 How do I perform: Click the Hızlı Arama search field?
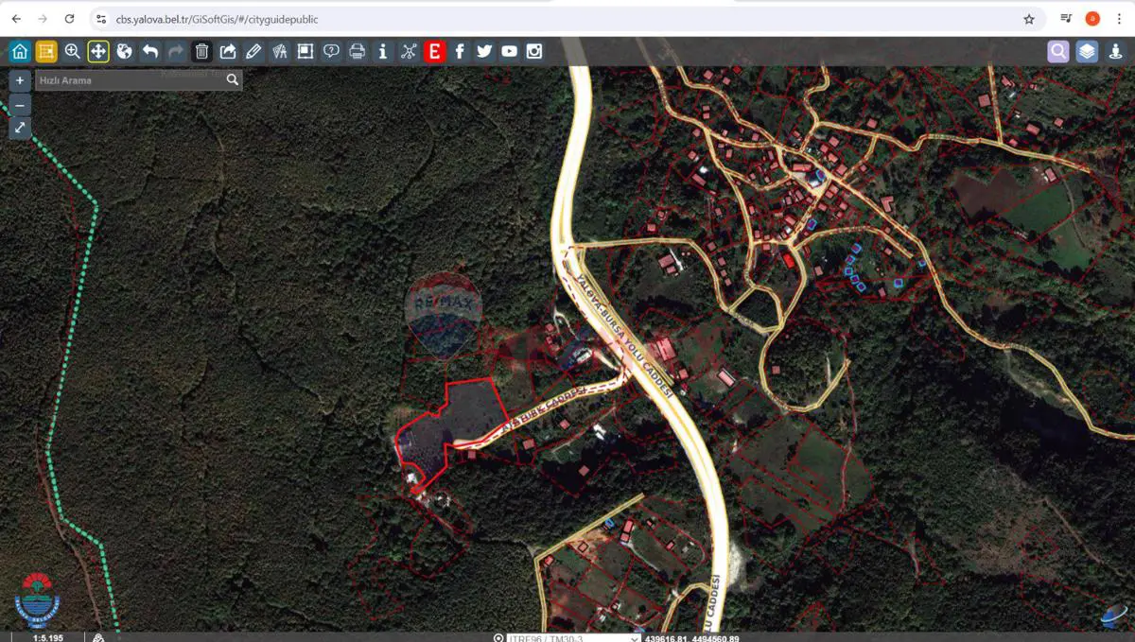(130, 80)
